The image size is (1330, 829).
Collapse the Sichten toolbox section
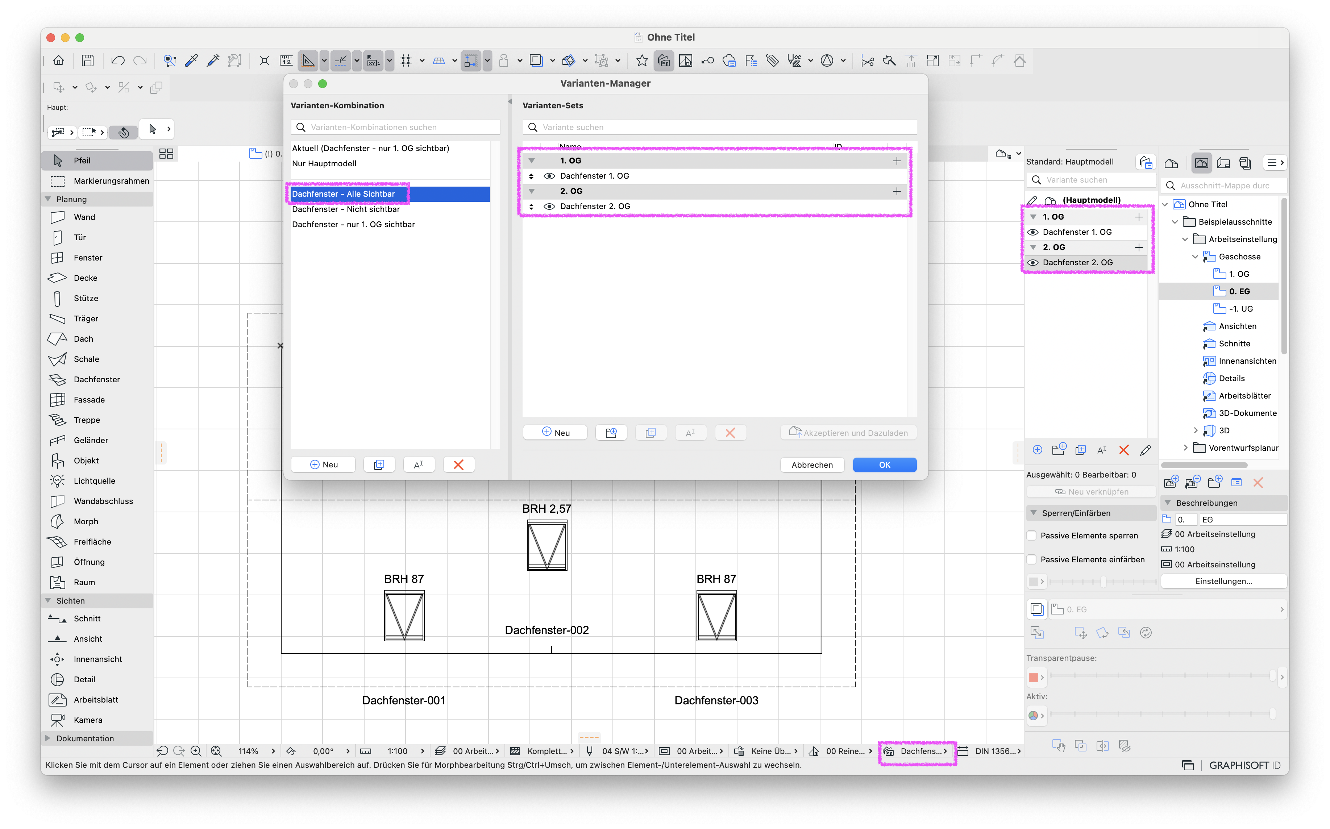click(x=48, y=601)
